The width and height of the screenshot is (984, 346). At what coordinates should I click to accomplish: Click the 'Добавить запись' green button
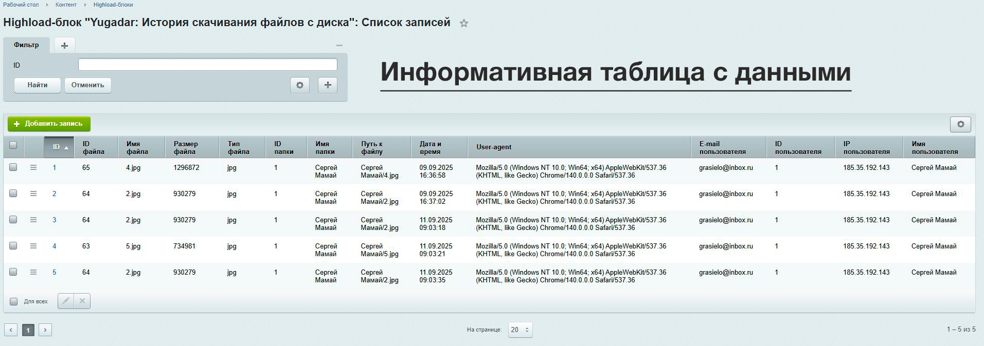pyautogui.click(x=49, y=124)
